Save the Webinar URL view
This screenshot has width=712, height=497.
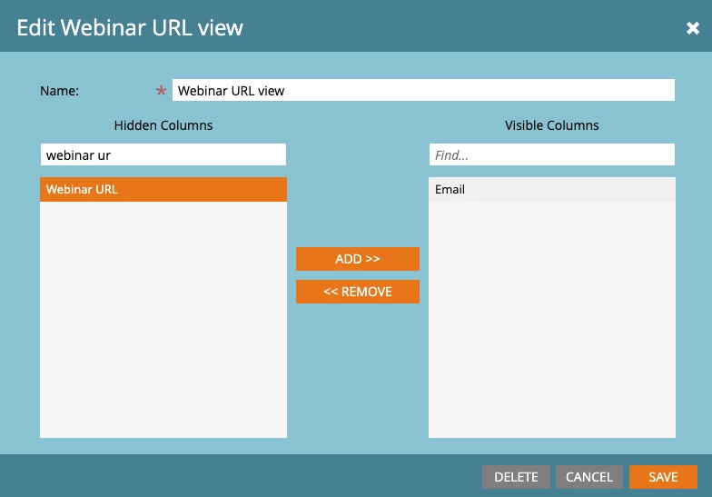click(x=663, y=477)
